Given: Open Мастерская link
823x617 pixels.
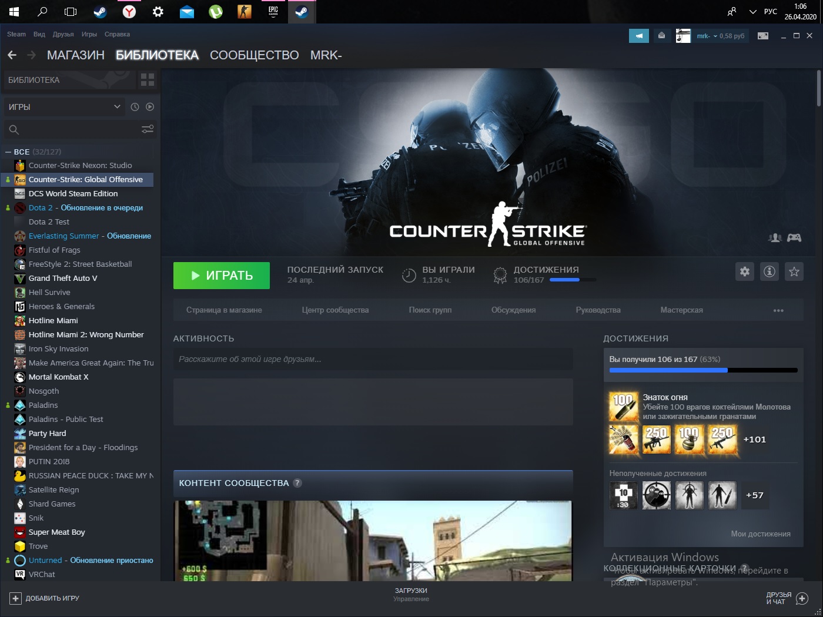Looking at the screenshot, I should tap(681, 310).
